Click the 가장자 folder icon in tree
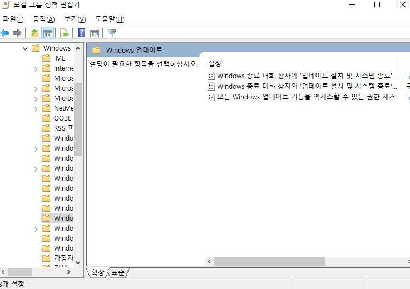 46,258
